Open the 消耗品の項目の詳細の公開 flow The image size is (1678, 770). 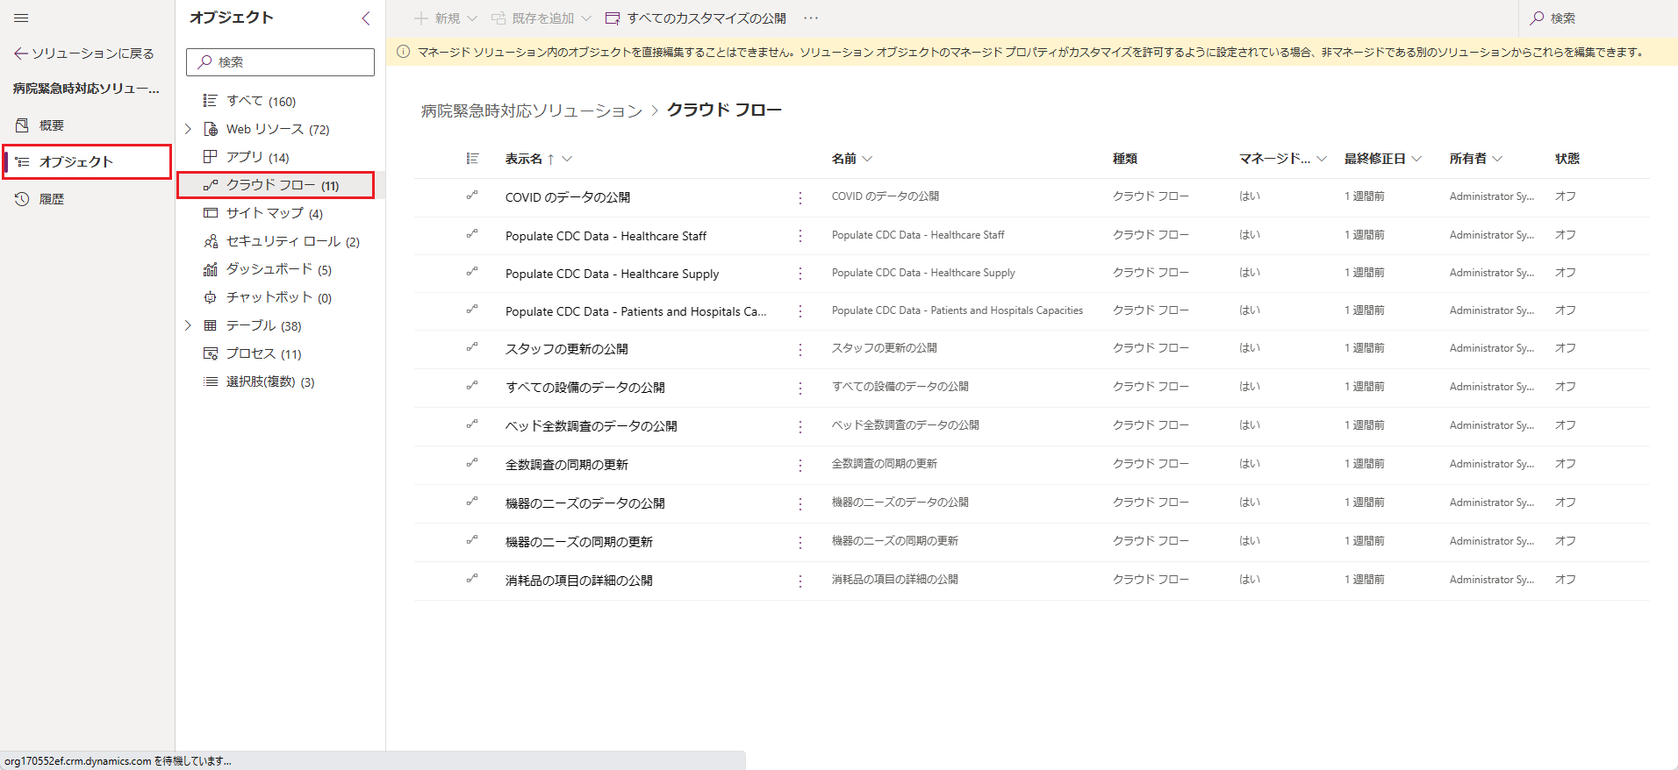[578, 581]
